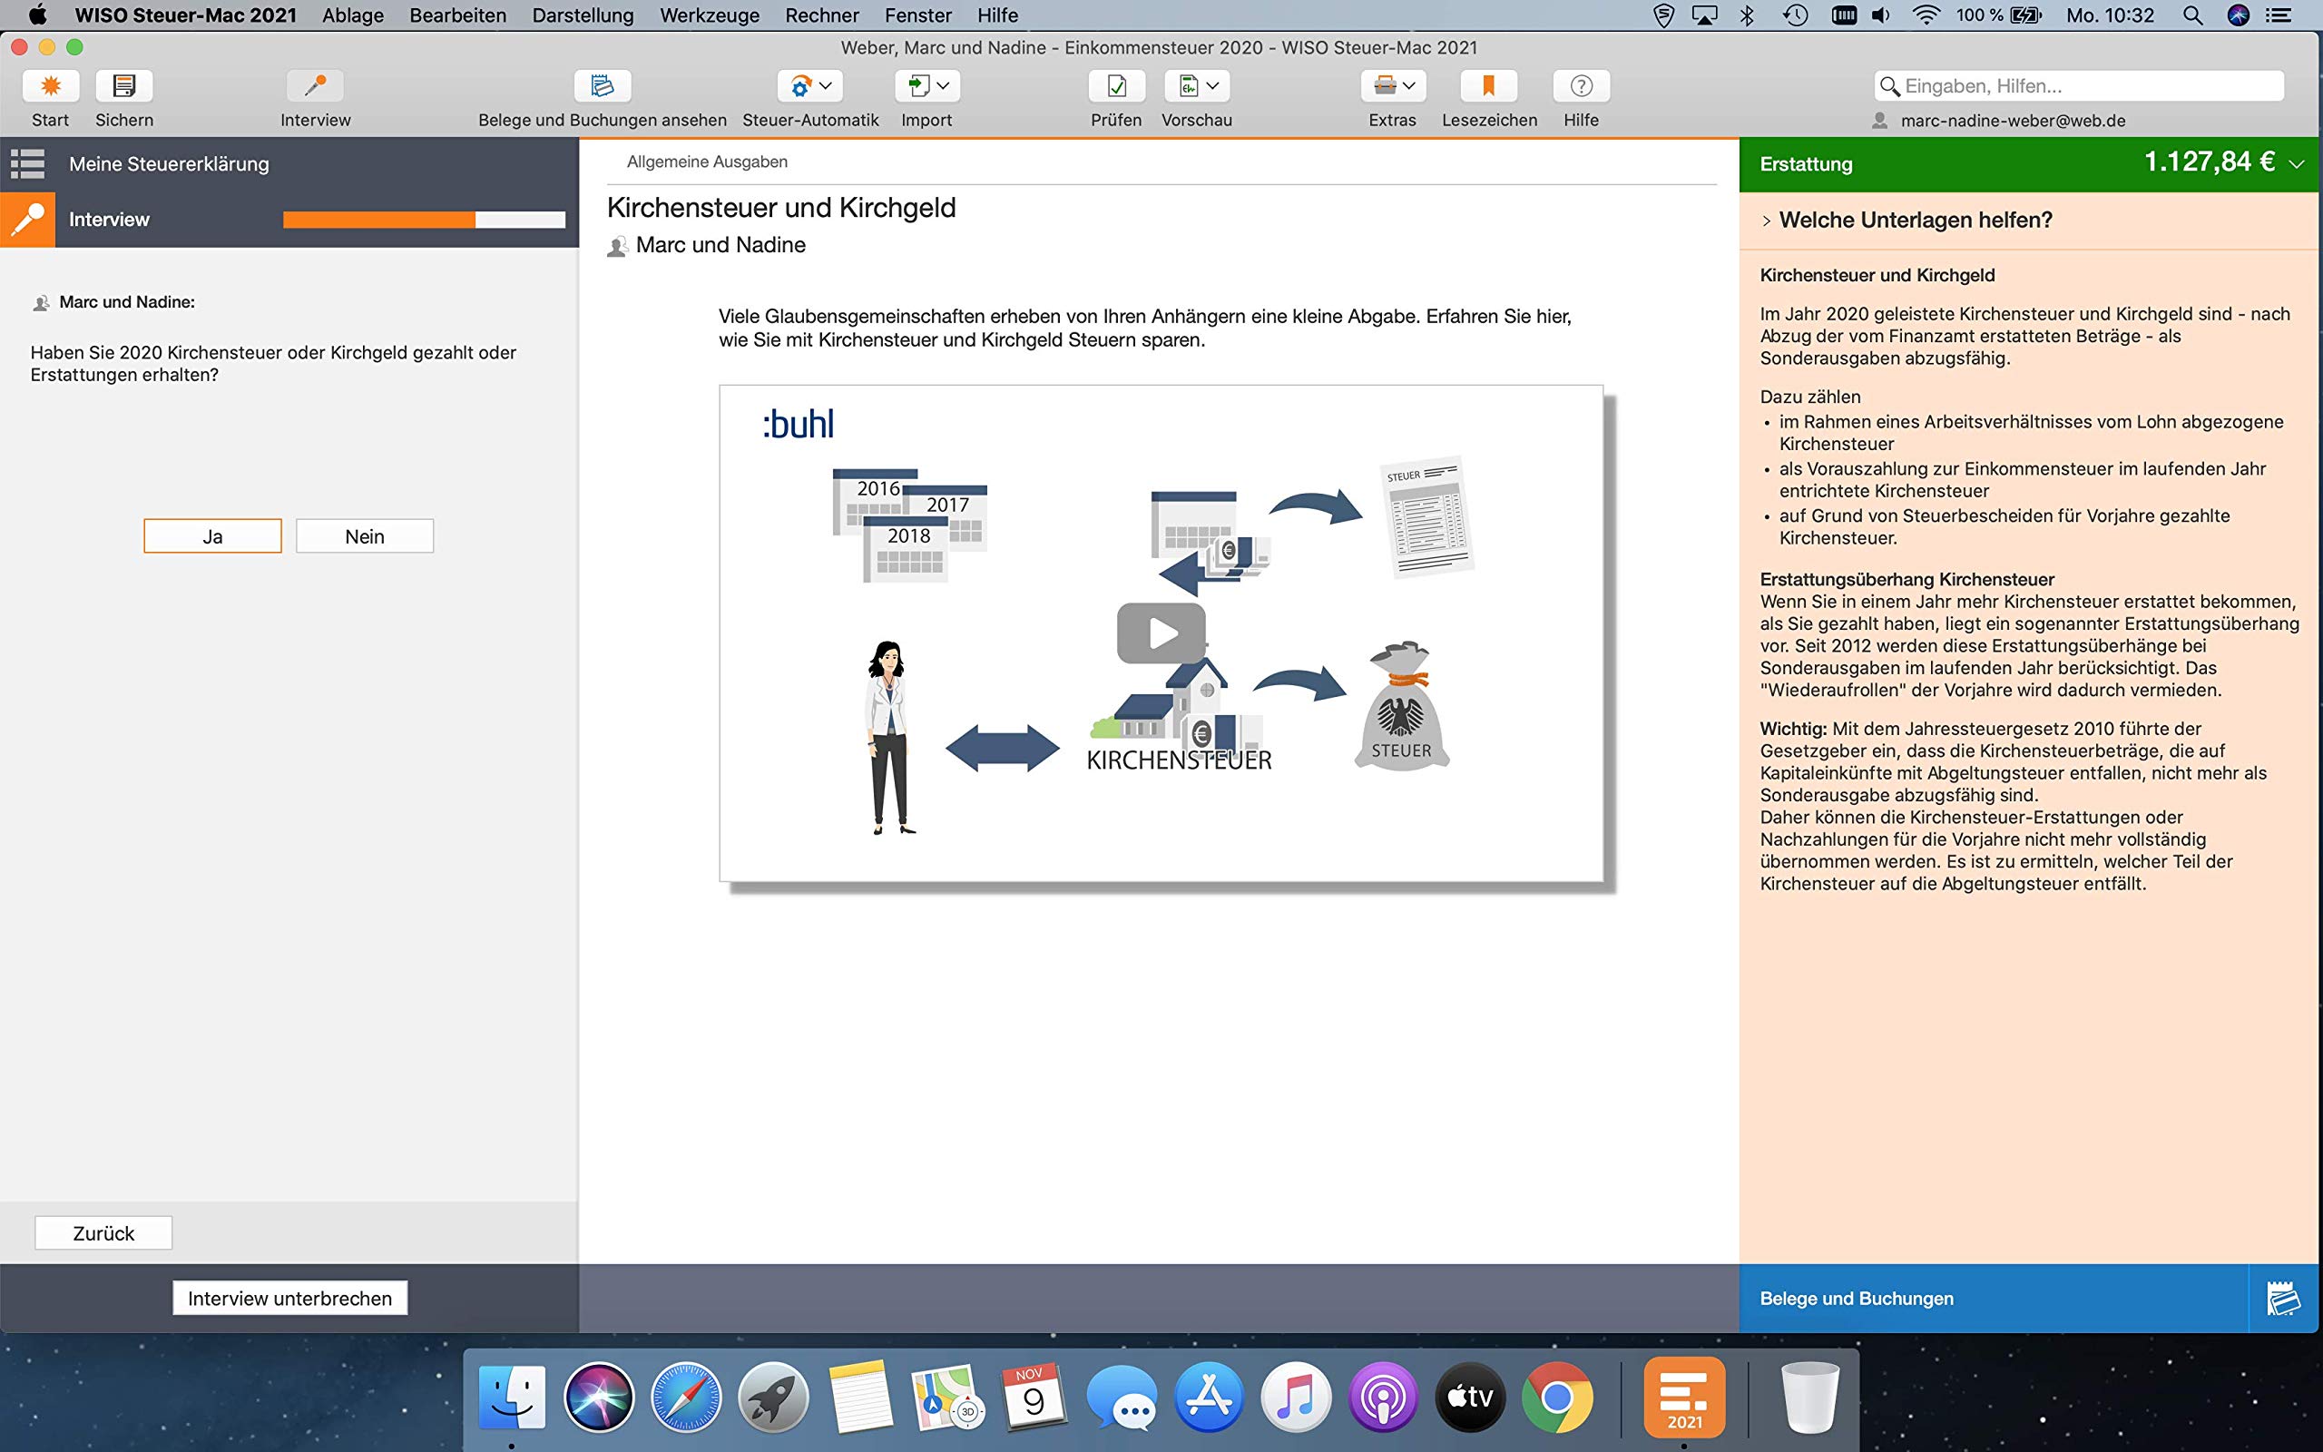Answer Ja to the Kirchensteuer question
2323x1452 pixels.
click(213, 535)
